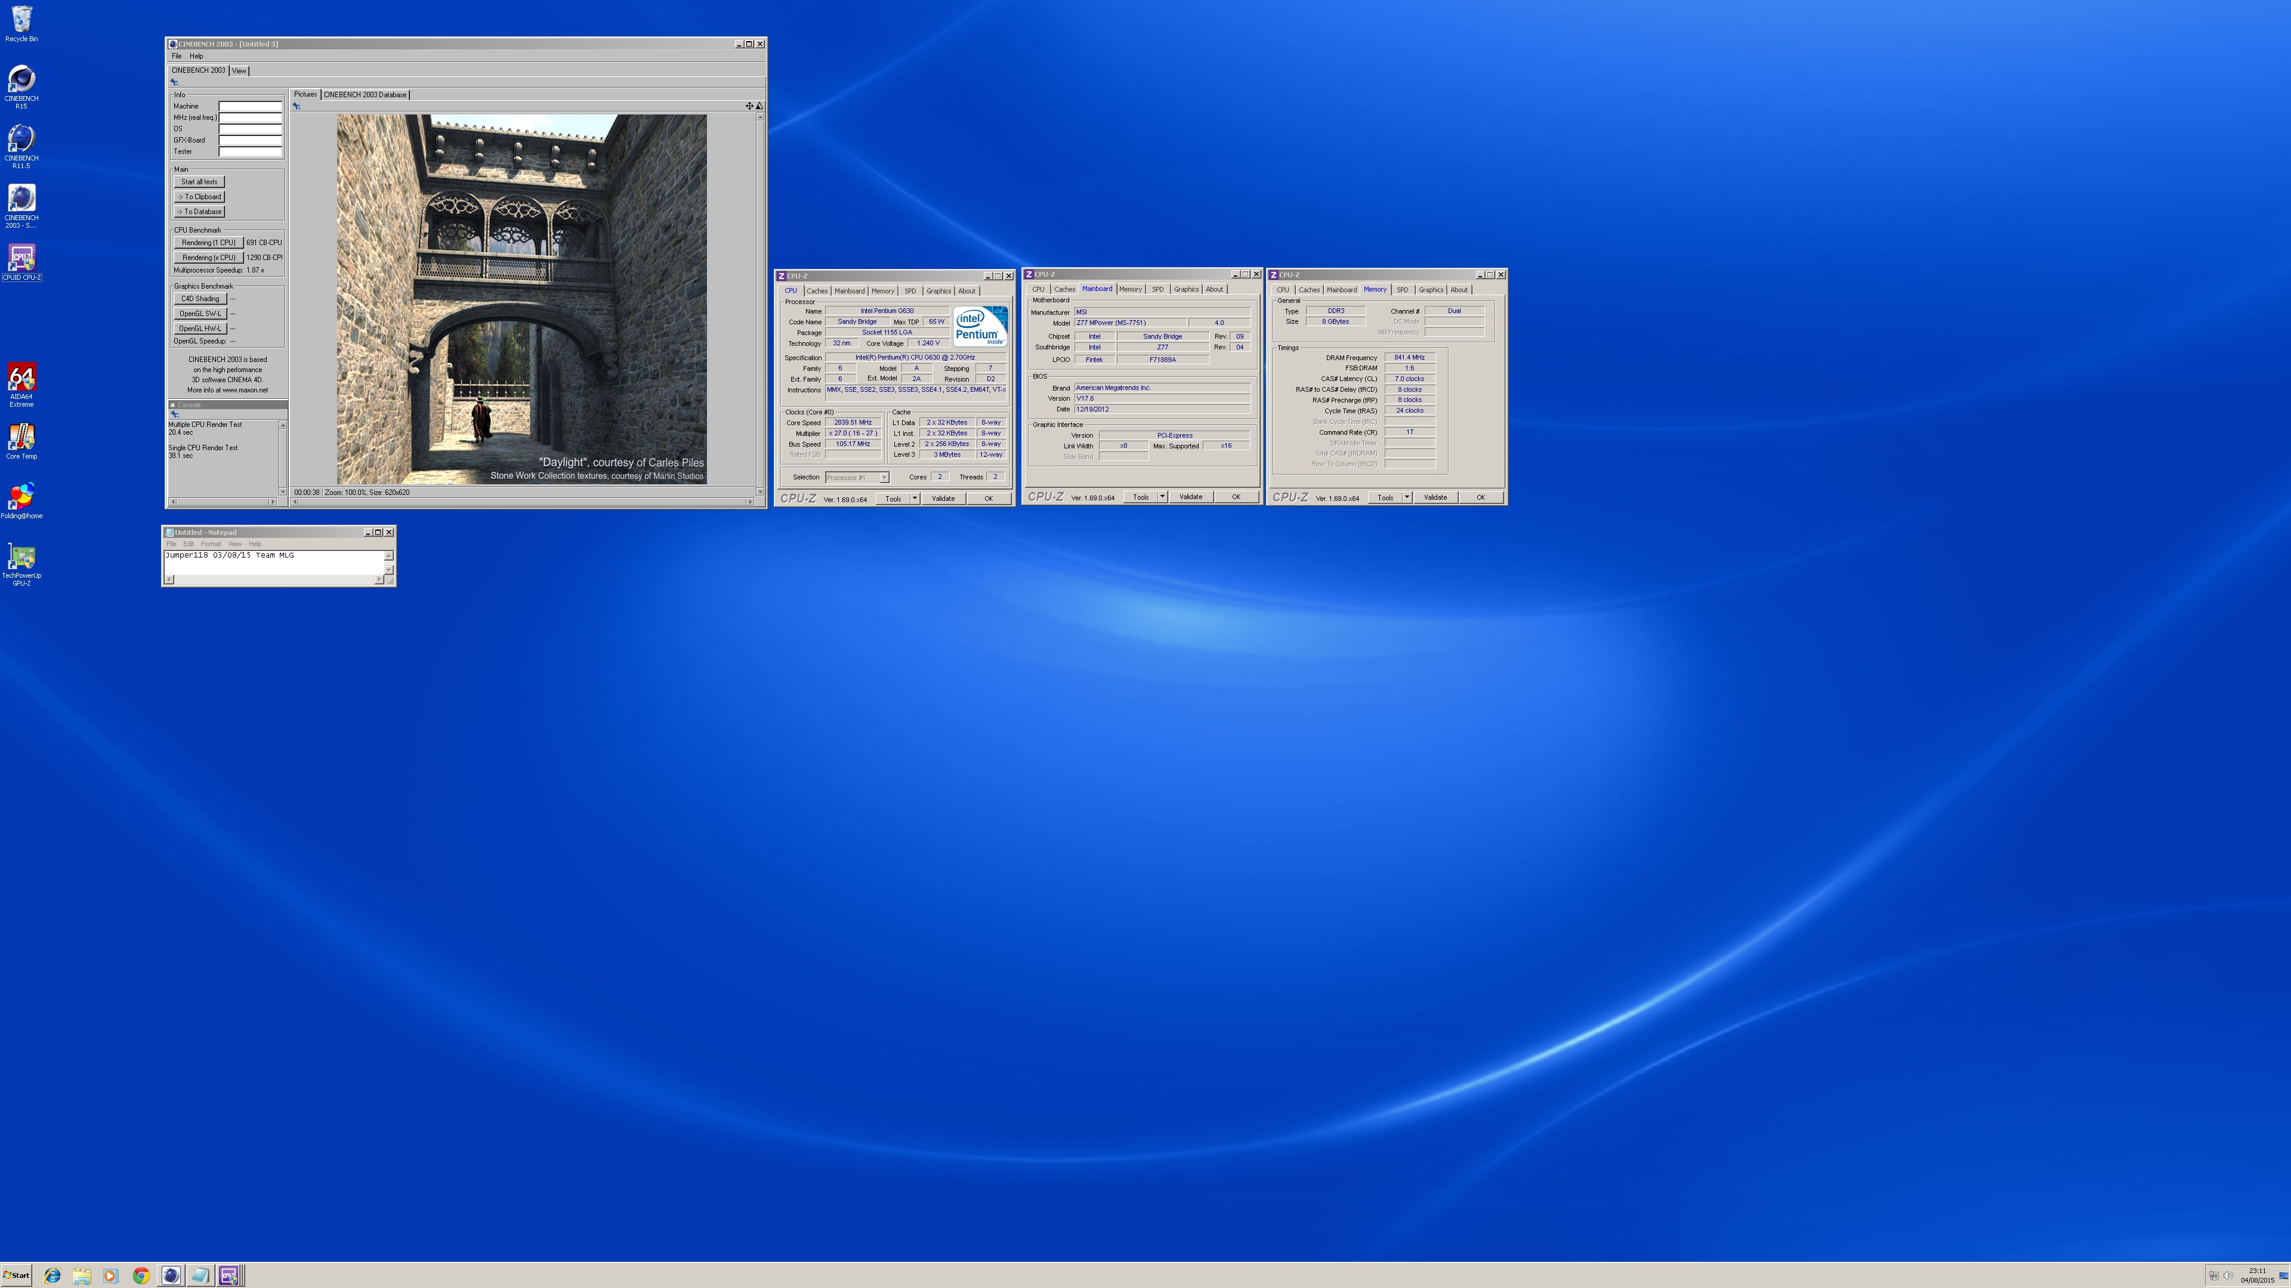The height and width of the screenshot is (1288, 2291).
Task: Click the Daylight rendered picture
Action: click(522, 299)
